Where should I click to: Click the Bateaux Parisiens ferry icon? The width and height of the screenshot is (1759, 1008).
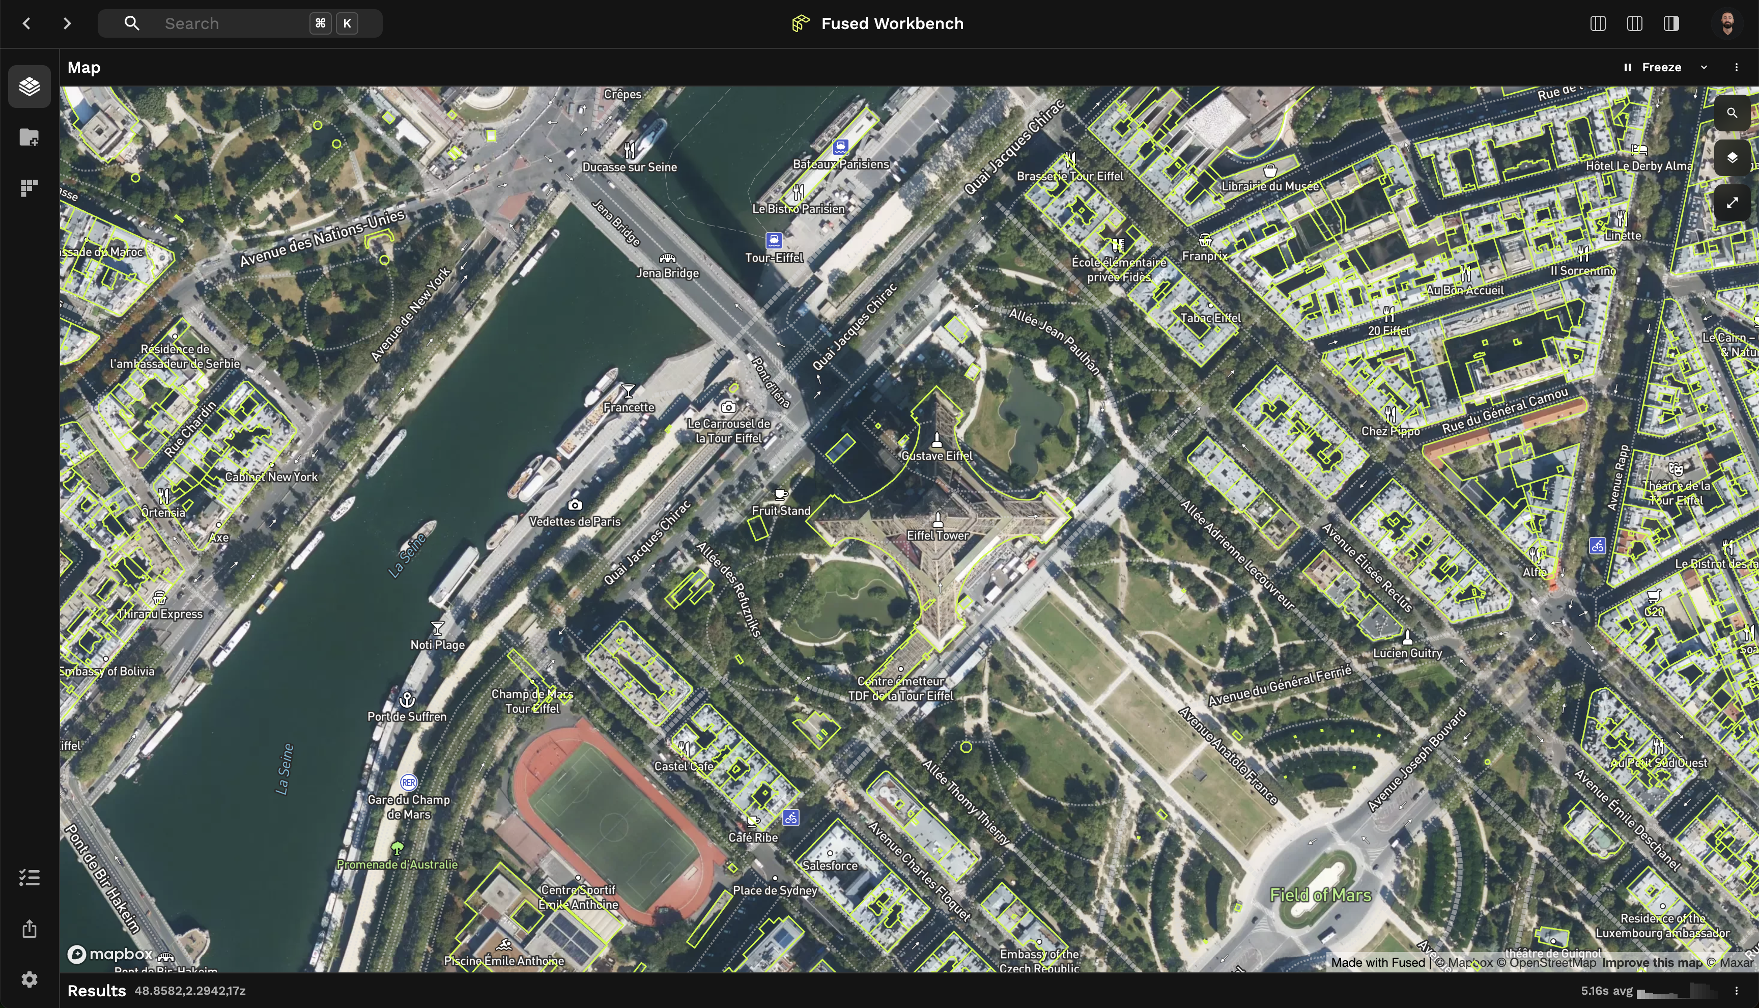point(841,146)
